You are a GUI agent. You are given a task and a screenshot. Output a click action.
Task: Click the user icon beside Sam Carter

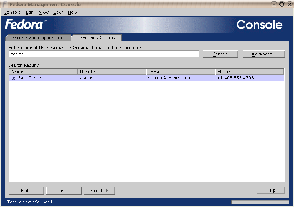point(14,79)
